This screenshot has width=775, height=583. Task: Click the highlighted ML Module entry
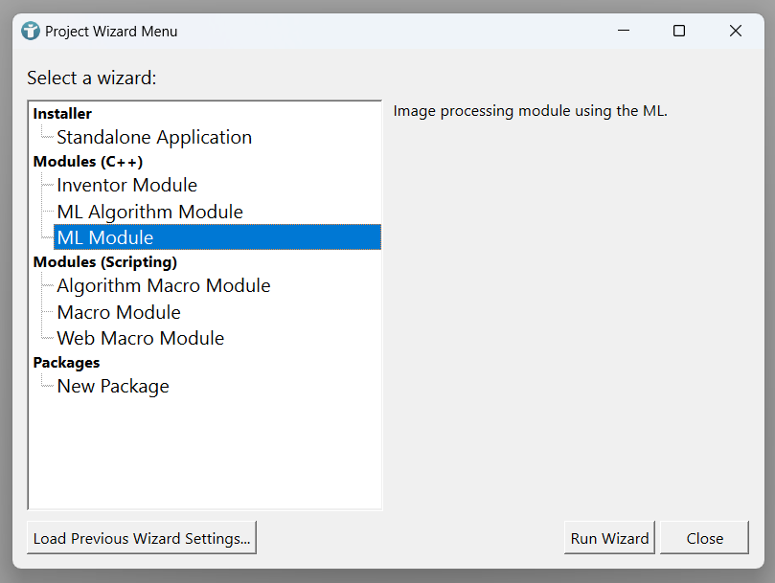point(105,237)
